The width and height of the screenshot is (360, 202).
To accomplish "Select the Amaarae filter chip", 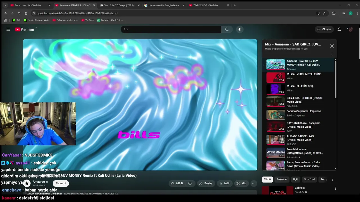I will tap(282, 180).
